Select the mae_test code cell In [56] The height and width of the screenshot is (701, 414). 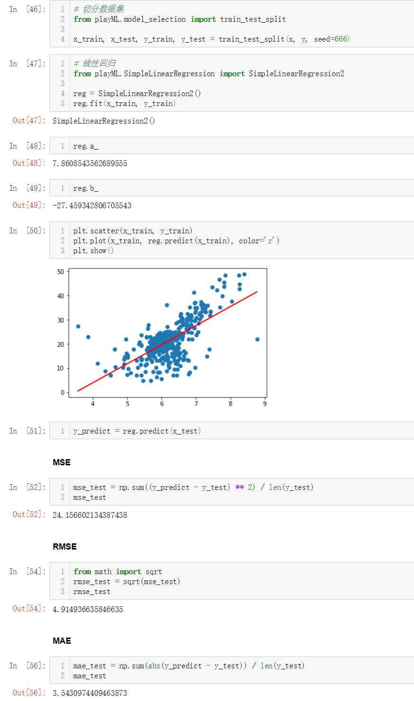coord(232,670)
